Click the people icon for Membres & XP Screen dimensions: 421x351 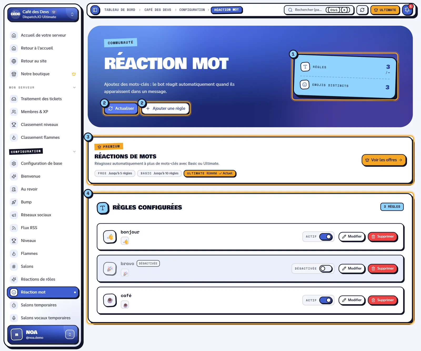[14, 112]
